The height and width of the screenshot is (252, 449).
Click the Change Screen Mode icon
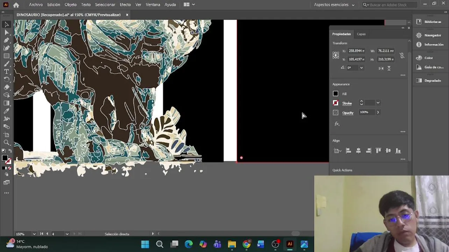pyautogui.click(x=6, y=182)
